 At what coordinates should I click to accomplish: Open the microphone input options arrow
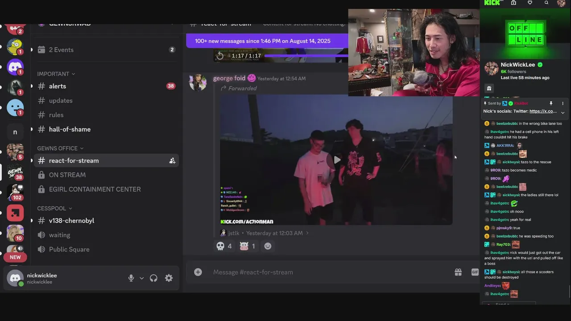click(x=141, y=278)
